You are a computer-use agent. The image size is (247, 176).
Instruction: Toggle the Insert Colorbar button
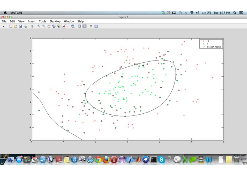pyautogui.click(x=80, y=26)
